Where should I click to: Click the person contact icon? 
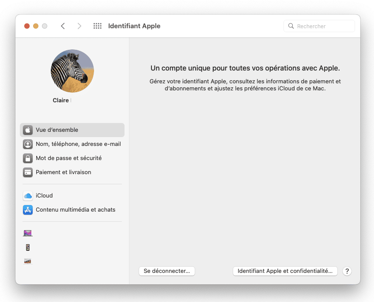click(x=28, y=144)
